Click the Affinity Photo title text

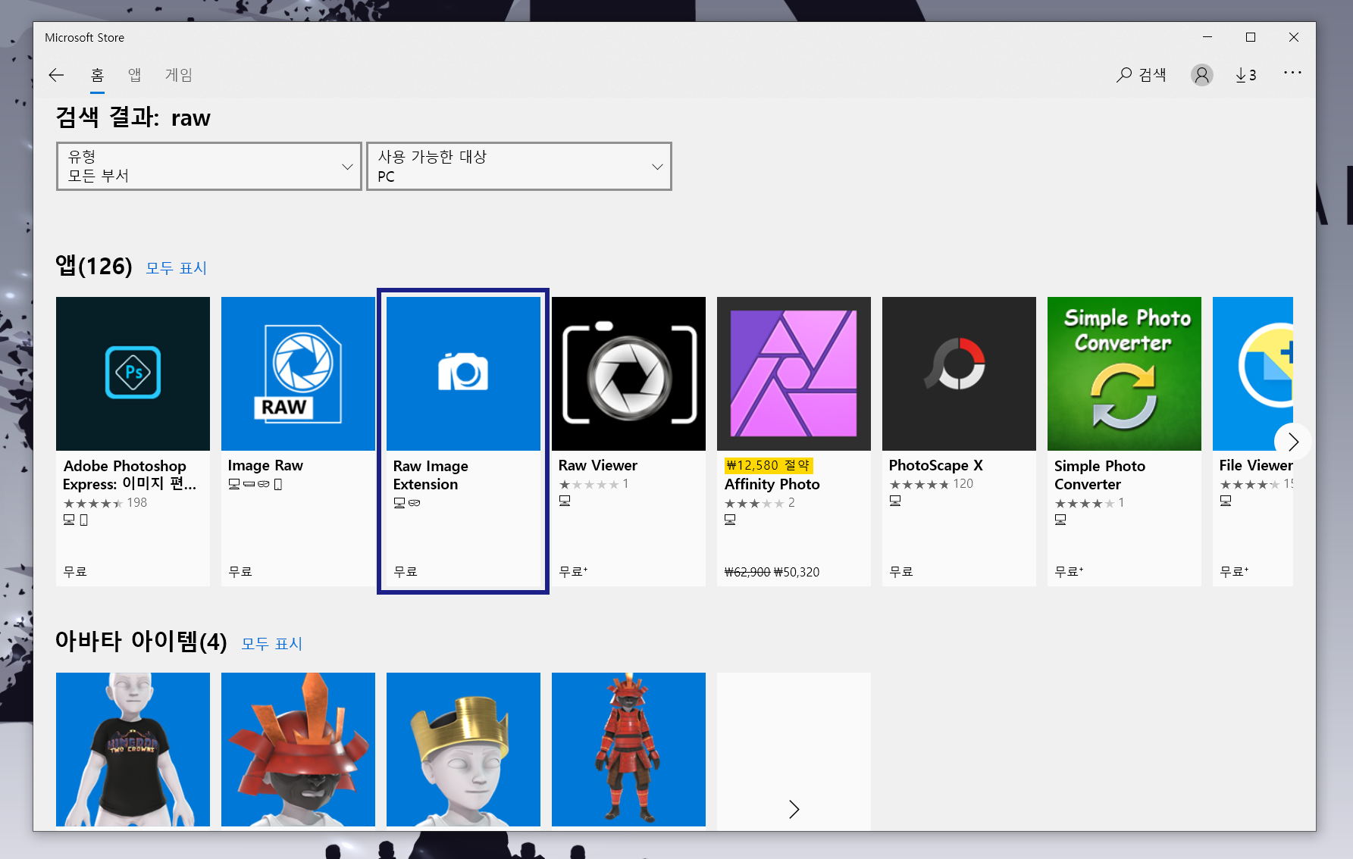(x=772, y=484)
